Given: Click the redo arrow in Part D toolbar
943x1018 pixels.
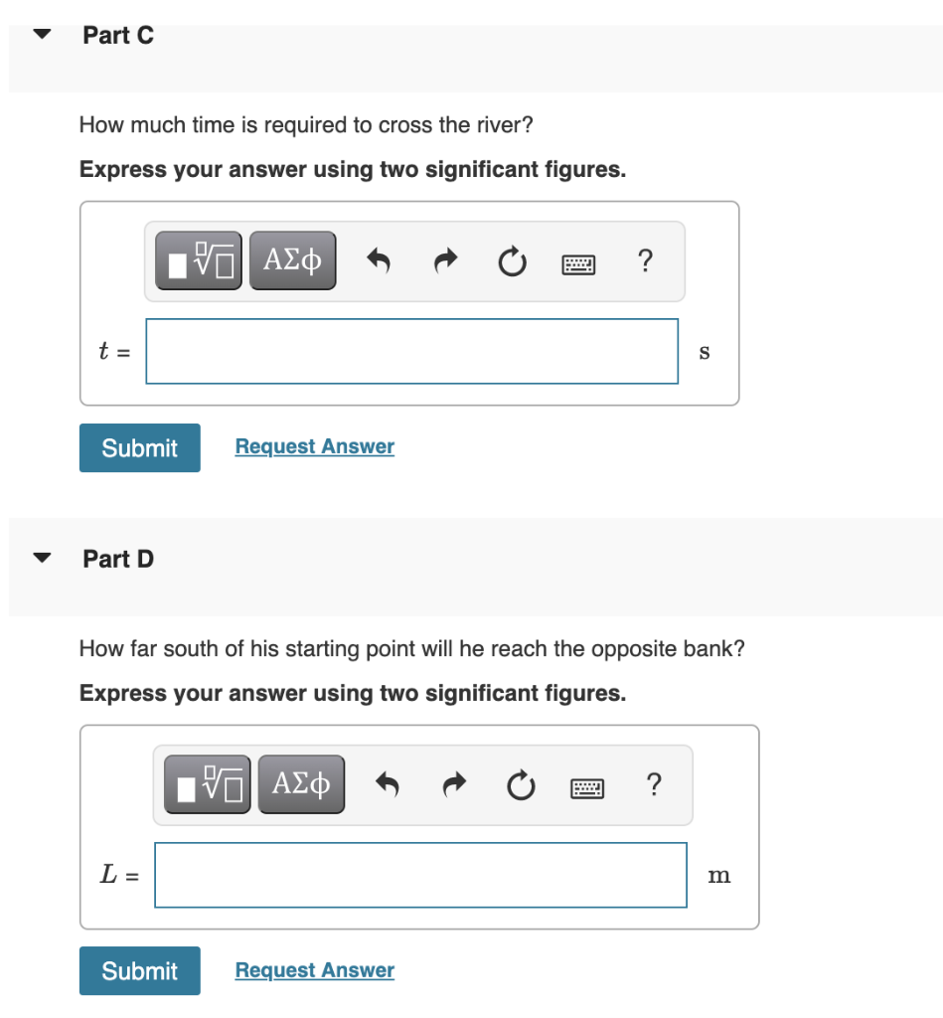Looking at the screenshot, I should point(454,784).
